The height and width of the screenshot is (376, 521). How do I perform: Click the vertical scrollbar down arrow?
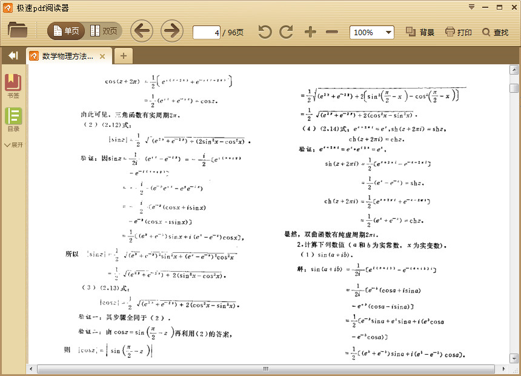pyautogui.click(x=514, y=358)
